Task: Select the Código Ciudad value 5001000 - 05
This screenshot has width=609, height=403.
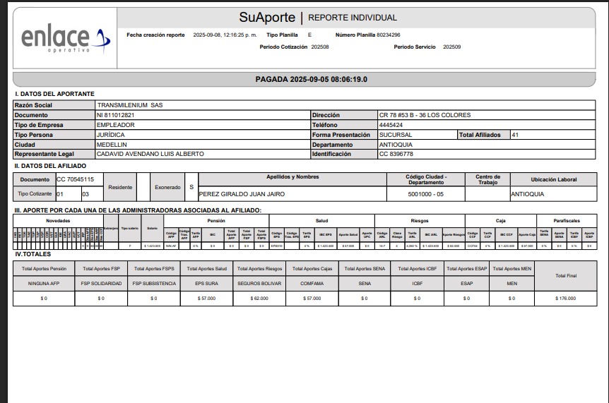Action: click(x=425, y=193)
